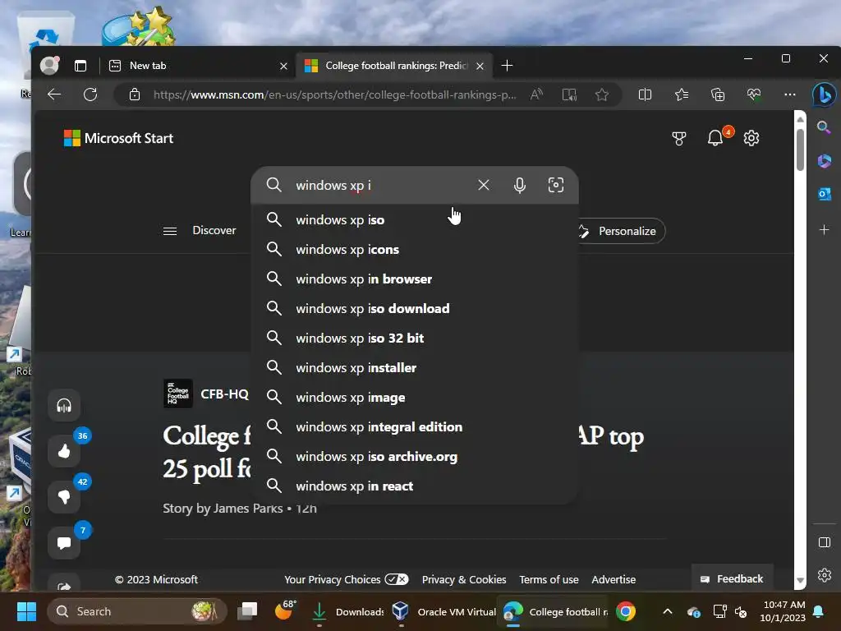Choose suggestion windows xp icons

pyautogui.click(x=414, y=250)
